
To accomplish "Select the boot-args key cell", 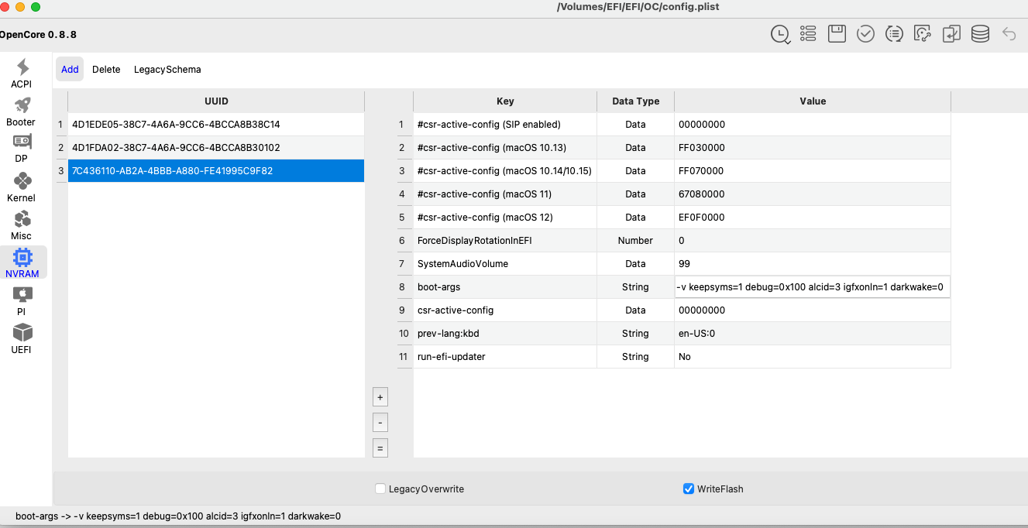I will (x=505, y=286).
